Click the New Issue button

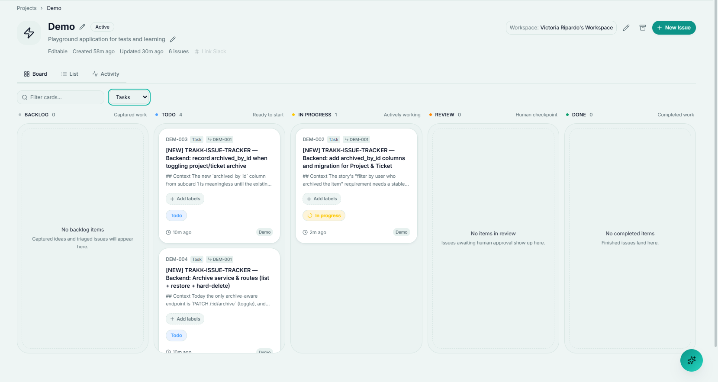point(674,28)
